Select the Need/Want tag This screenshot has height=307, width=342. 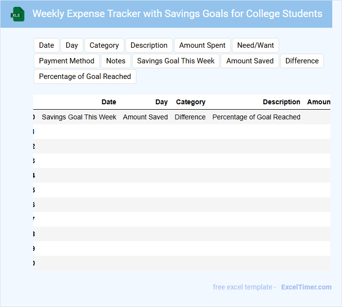255,45
